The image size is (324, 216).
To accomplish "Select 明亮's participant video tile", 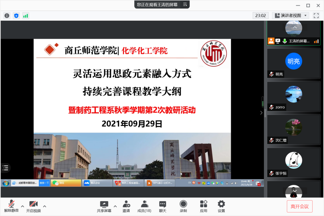I will 294,63.
